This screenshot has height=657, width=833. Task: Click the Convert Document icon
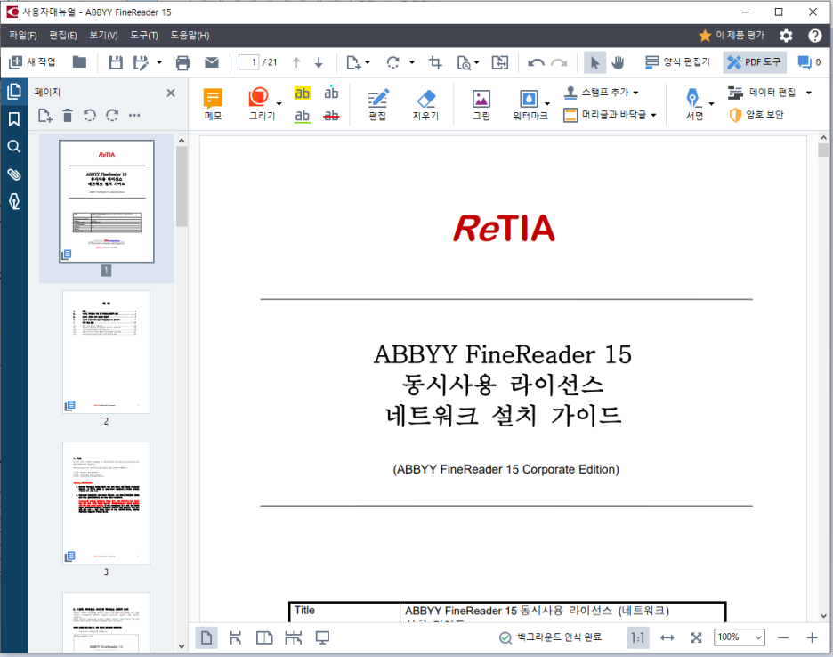pos(500,62)
